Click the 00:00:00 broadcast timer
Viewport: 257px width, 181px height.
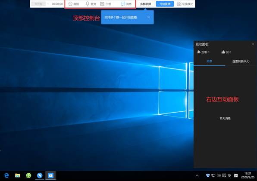point(57,4)
